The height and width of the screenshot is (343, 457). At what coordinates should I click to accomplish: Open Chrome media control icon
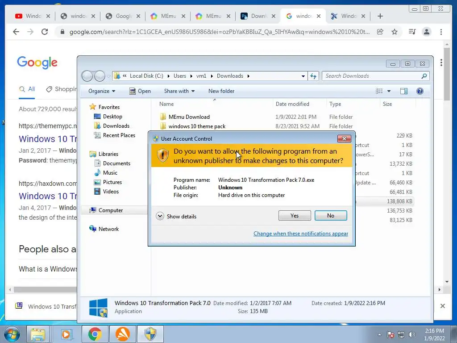[412, 32]
